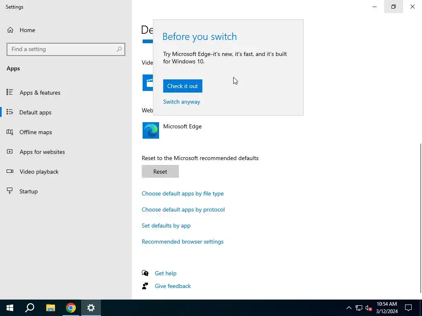Click the Movies & TV video player icon
422x316 pixels.
point(148,83)
